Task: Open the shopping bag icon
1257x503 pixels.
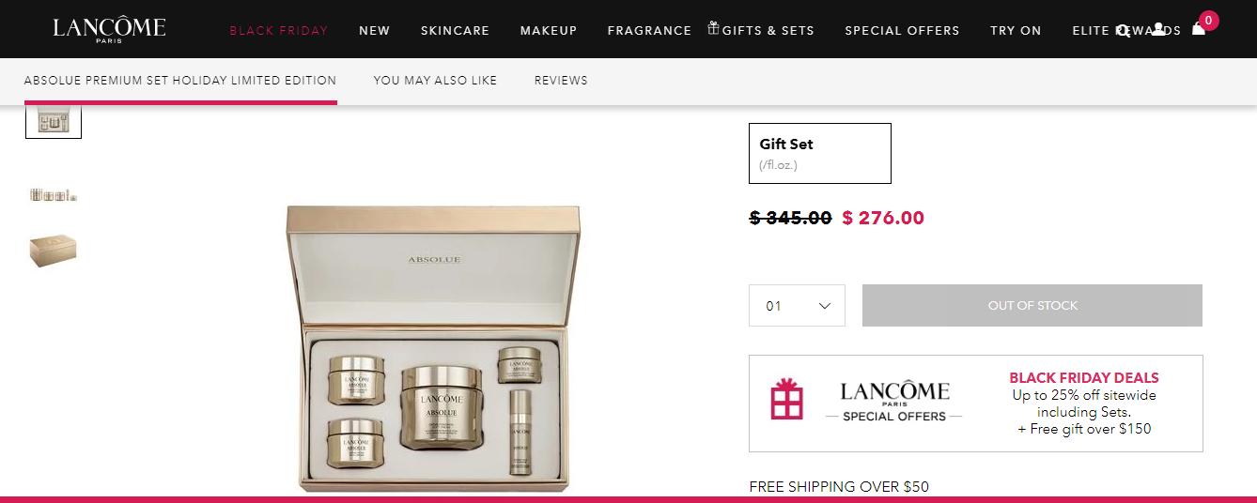Action: pos(1199,28)
